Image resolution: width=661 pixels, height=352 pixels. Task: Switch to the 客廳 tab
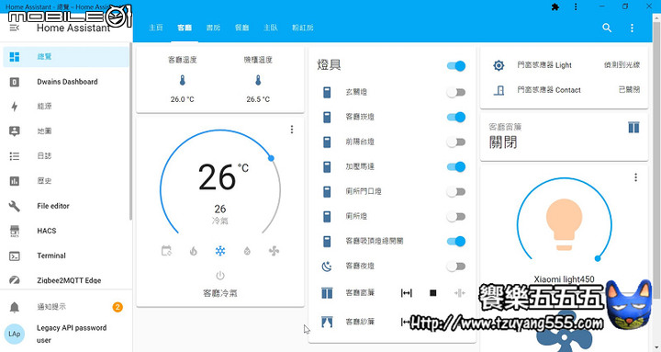pyautogui.click(x=185, y=28)
